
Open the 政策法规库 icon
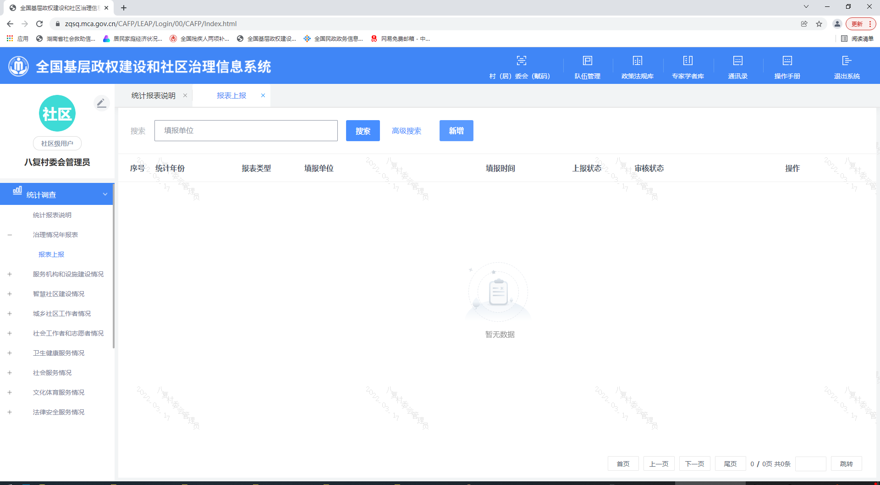(x=637, y=61)
